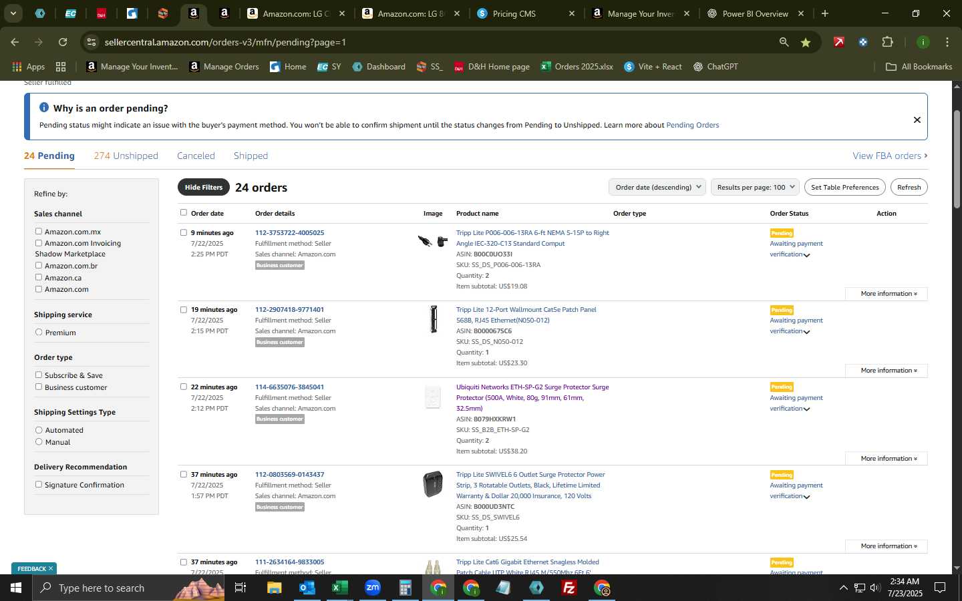Switch to Pricing CMS browser tab
The height and width of the screenshot is (601, 962).
click(x=525, y=13)
